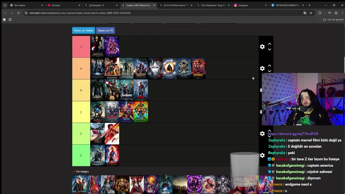Select Civil War poster in A tier
This screenshot has height=194, width=345.
(x=155, y=68)
